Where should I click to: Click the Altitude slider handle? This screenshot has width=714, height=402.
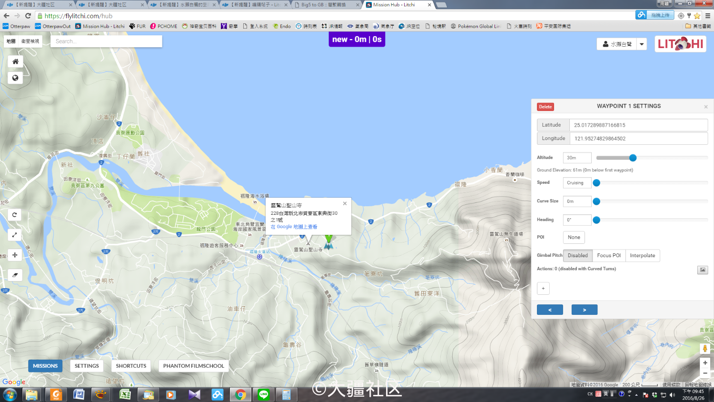tap(633, 158)
